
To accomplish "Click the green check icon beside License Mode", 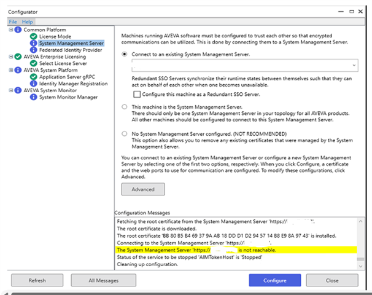I will [33, 36].
